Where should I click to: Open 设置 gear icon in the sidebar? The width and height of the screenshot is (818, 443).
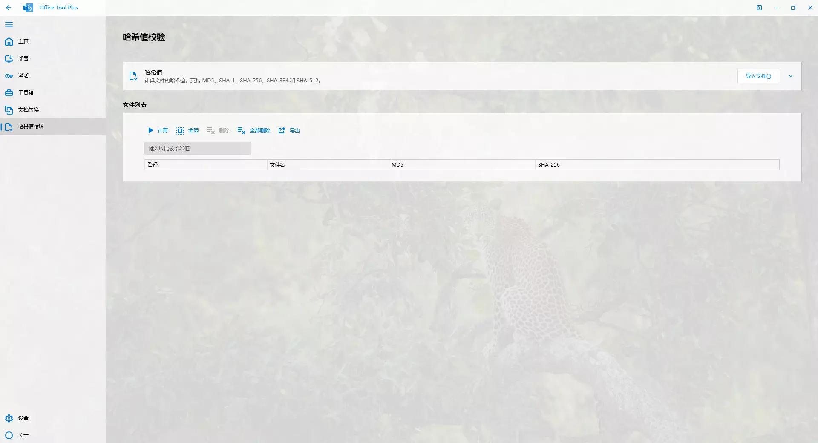[9, 418]
